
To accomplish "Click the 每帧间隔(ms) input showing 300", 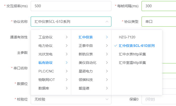I will [x=159, y=6].
